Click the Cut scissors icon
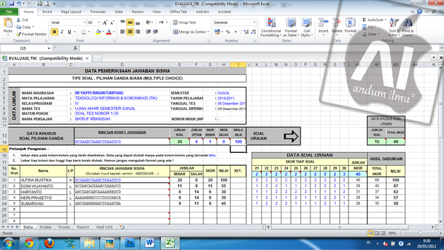This screenshot has width=444, height=250. pos(18,20)
